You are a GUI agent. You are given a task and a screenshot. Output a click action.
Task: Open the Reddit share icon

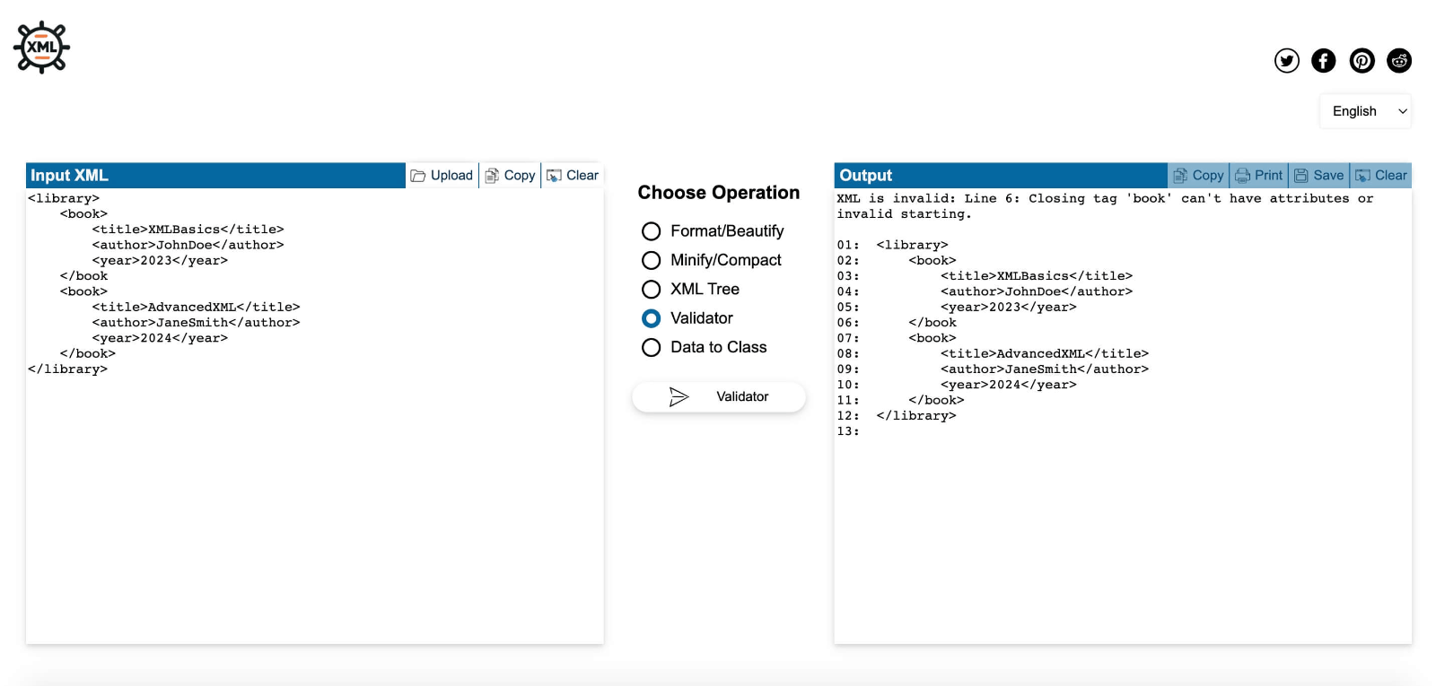[1399, 60]
